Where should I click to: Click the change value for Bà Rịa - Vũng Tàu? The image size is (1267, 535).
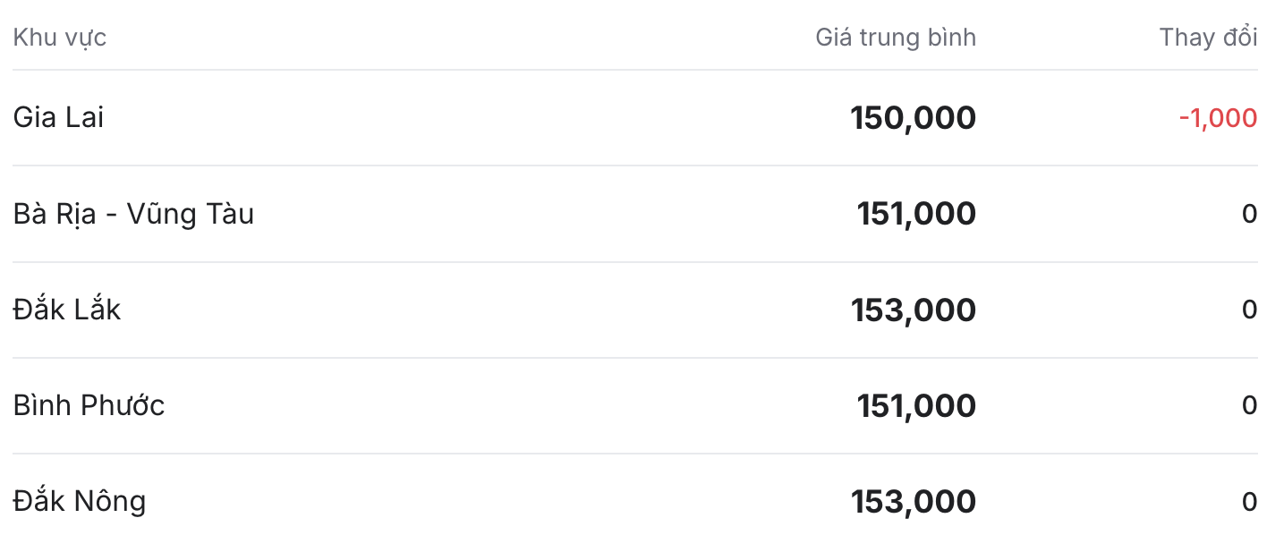[x=1250, y=214]
